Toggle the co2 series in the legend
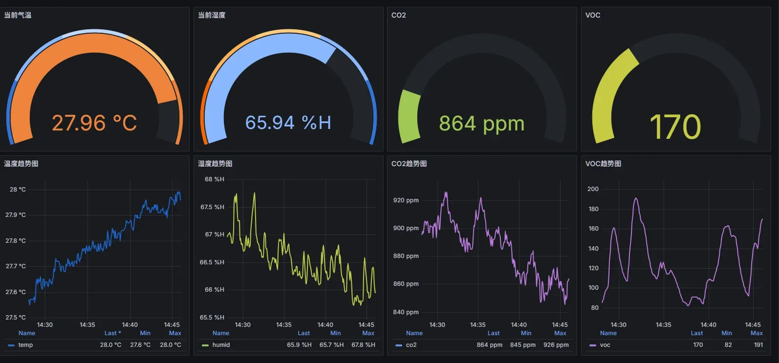Screen dimensions: 779x363 (411, 345)
